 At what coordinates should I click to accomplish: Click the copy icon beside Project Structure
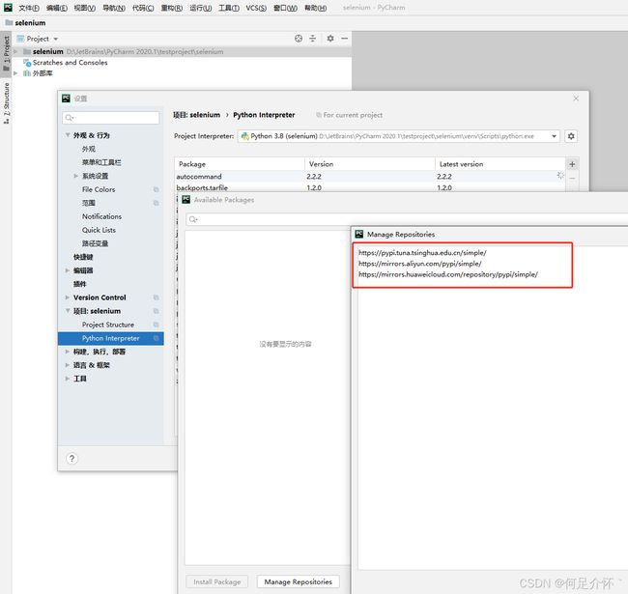156,325
